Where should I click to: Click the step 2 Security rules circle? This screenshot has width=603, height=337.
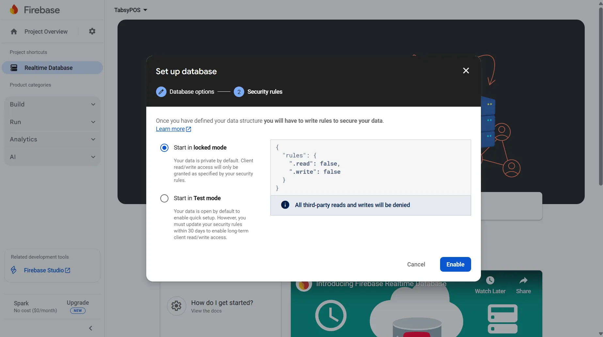pyautogui.click(x=239, y=92)
